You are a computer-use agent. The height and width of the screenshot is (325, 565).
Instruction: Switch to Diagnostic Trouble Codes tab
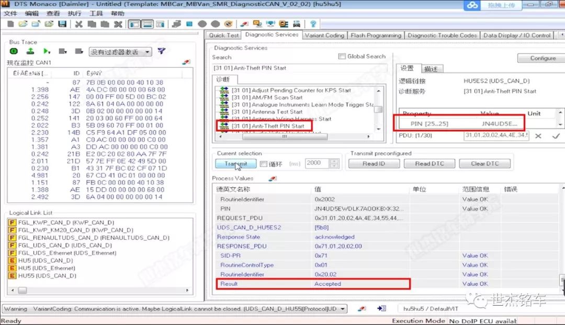coord(442,36)
